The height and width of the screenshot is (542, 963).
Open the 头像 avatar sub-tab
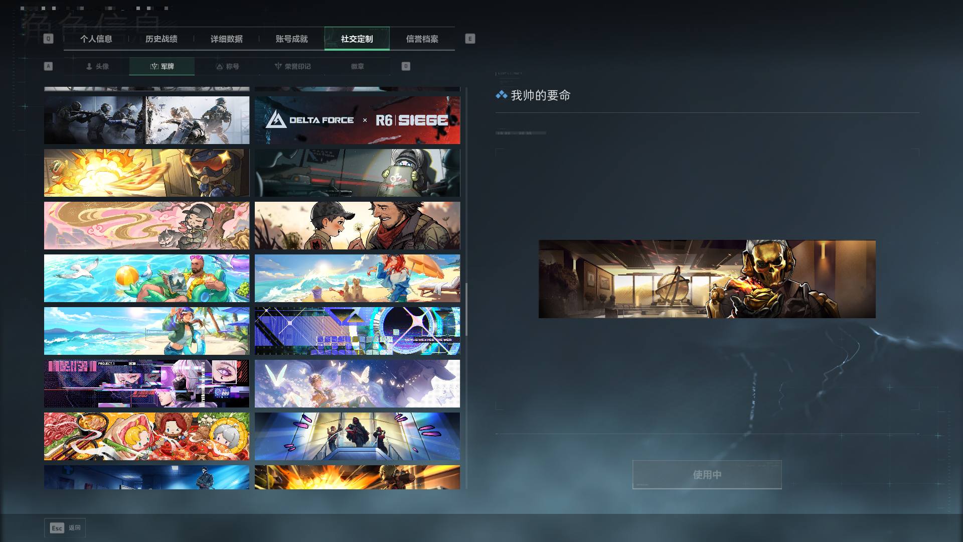97,66
